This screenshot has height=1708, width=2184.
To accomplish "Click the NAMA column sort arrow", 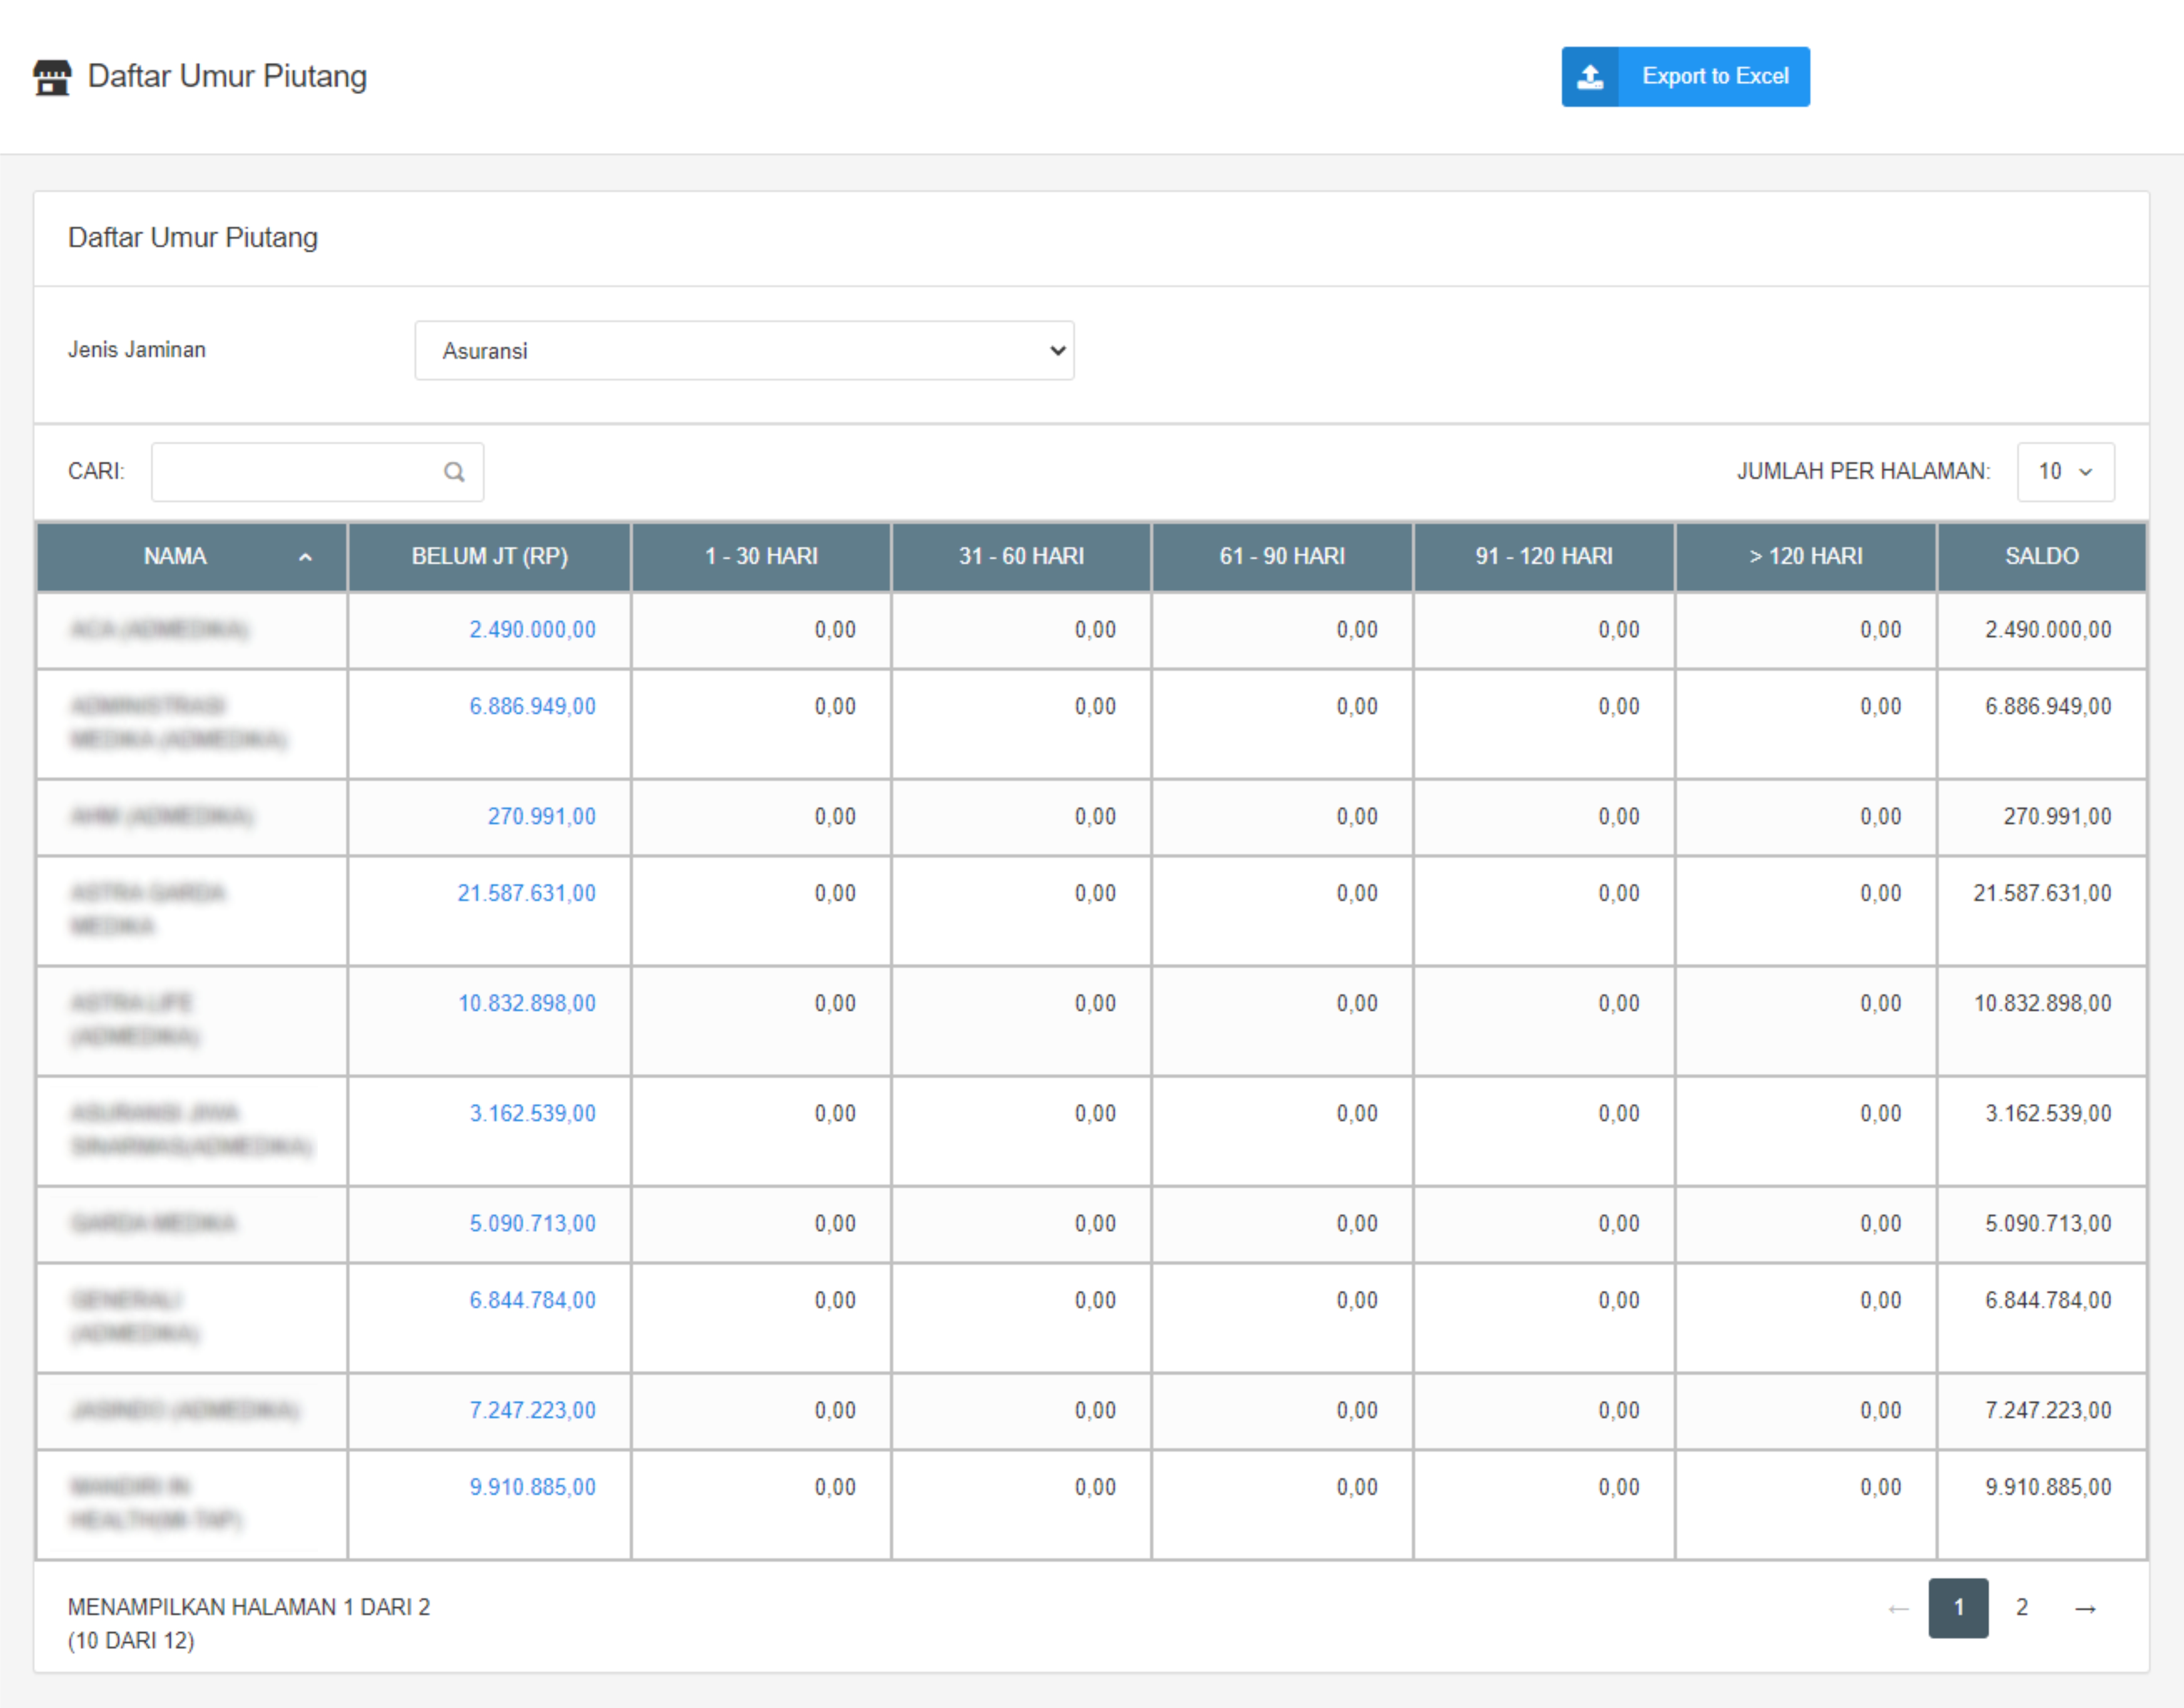I will click(x=305, y=557).
